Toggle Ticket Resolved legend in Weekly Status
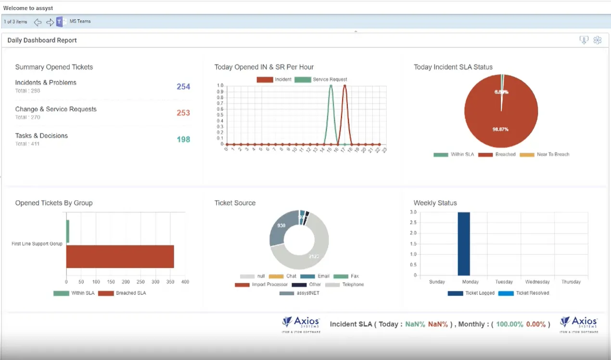This screenshot has height=360, width=611. pos(524,293)
